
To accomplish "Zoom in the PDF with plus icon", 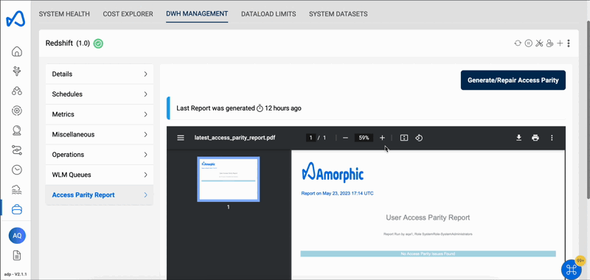I will pos(382,138).
